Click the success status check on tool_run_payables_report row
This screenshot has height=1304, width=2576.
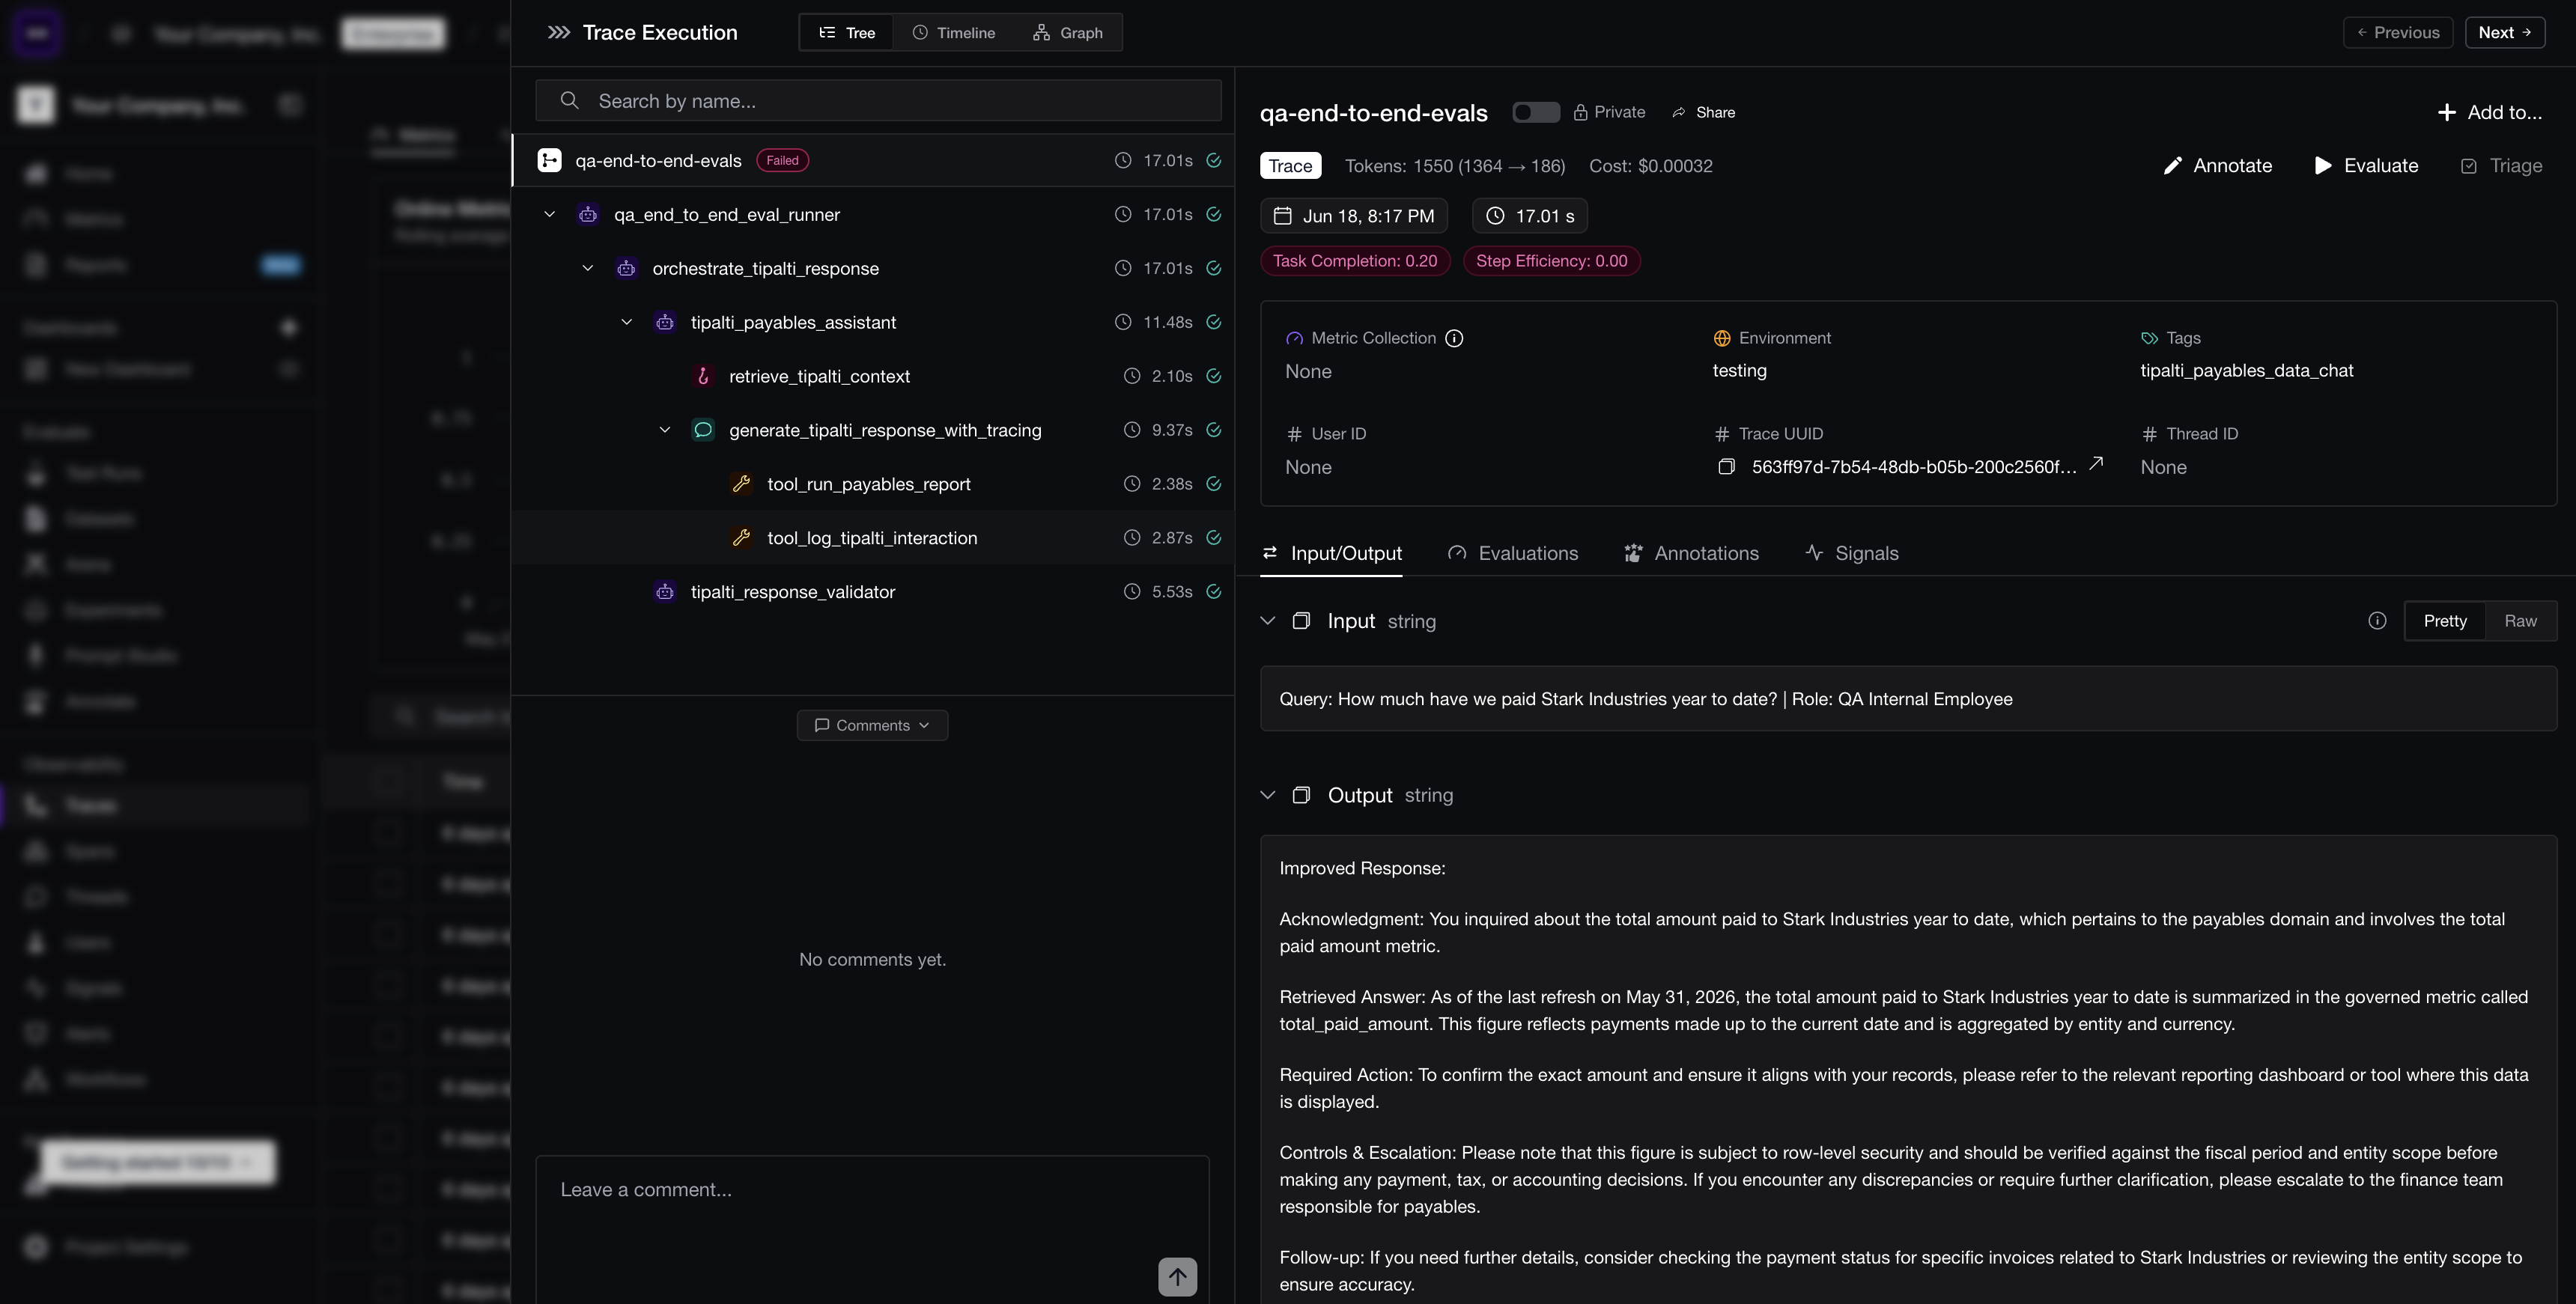pos(1213,484)
